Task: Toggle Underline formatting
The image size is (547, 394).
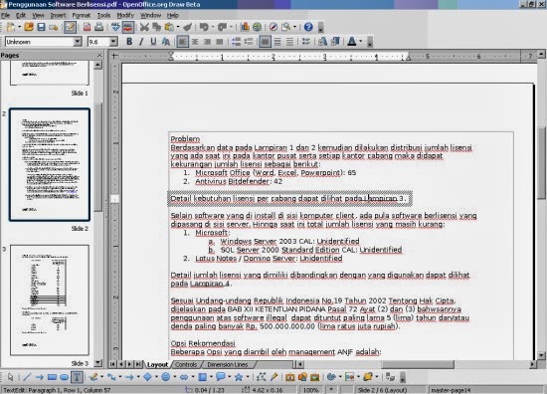Action: (153, 42)
